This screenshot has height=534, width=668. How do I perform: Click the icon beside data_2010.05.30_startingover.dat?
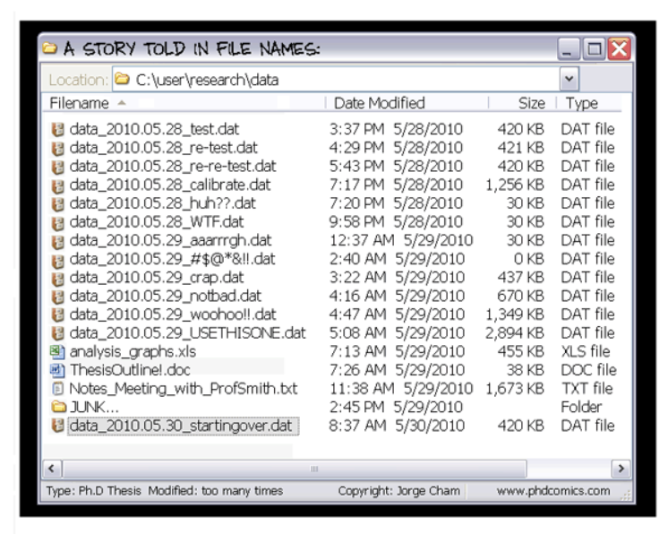(58, 426)
